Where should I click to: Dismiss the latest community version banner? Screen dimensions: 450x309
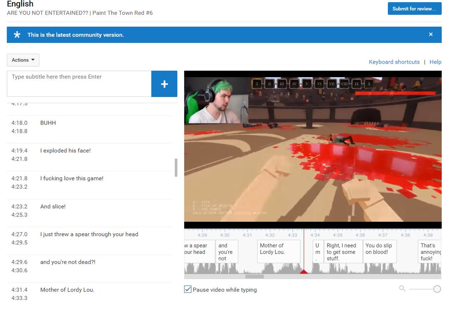pyautogui.click(x=431, y=34)
